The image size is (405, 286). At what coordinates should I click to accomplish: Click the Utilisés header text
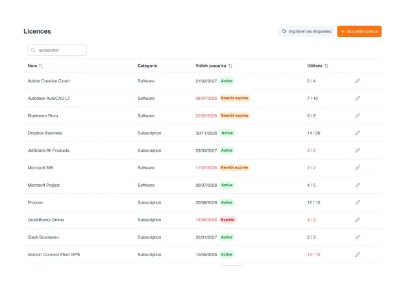tap(315, 66)
